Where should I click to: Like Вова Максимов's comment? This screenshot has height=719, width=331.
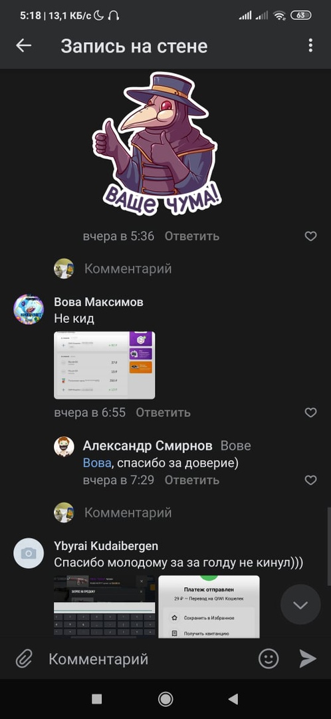pos(311,412)
